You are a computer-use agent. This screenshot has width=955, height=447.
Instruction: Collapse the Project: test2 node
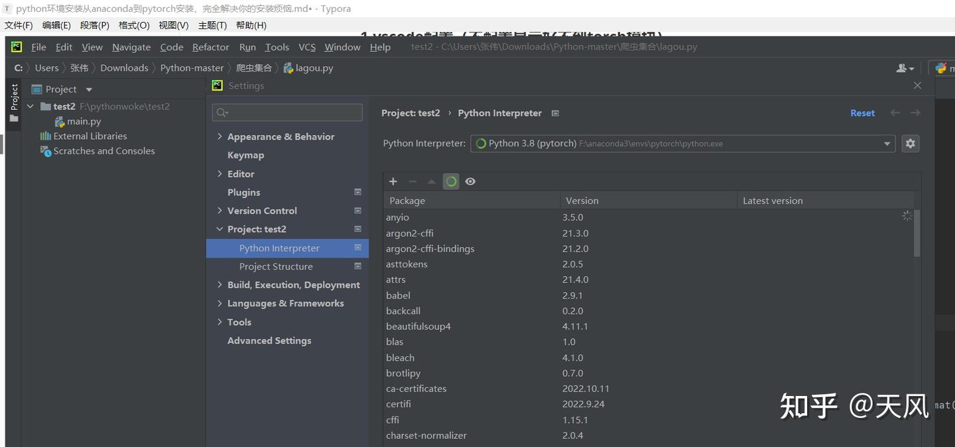point(220,228)
